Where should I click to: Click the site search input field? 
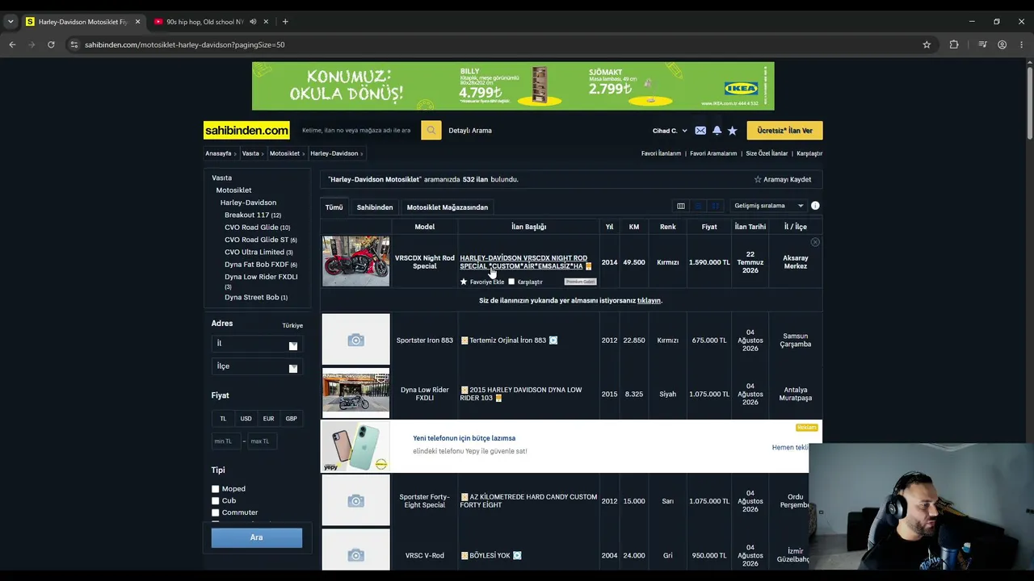point(359,130)
